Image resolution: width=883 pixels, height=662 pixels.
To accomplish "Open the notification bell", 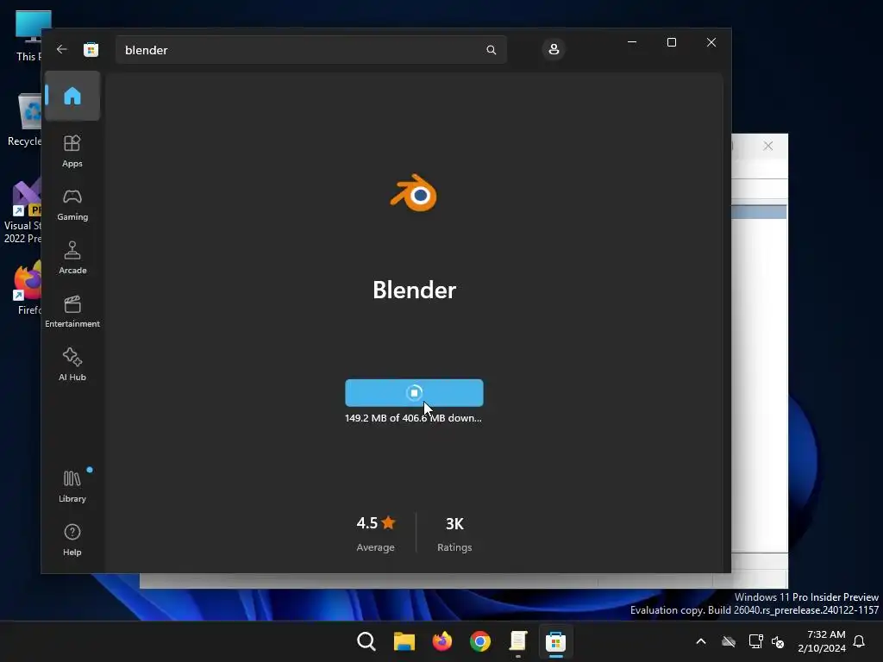I will 859,641.
